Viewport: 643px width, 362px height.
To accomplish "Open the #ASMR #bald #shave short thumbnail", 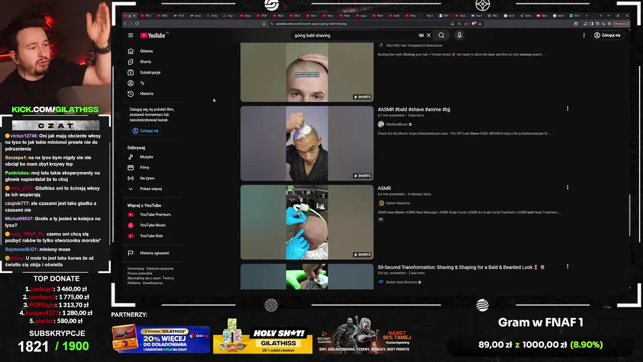I will [307, 143].
